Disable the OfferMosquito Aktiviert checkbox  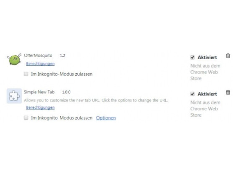[x=192, y=57]
